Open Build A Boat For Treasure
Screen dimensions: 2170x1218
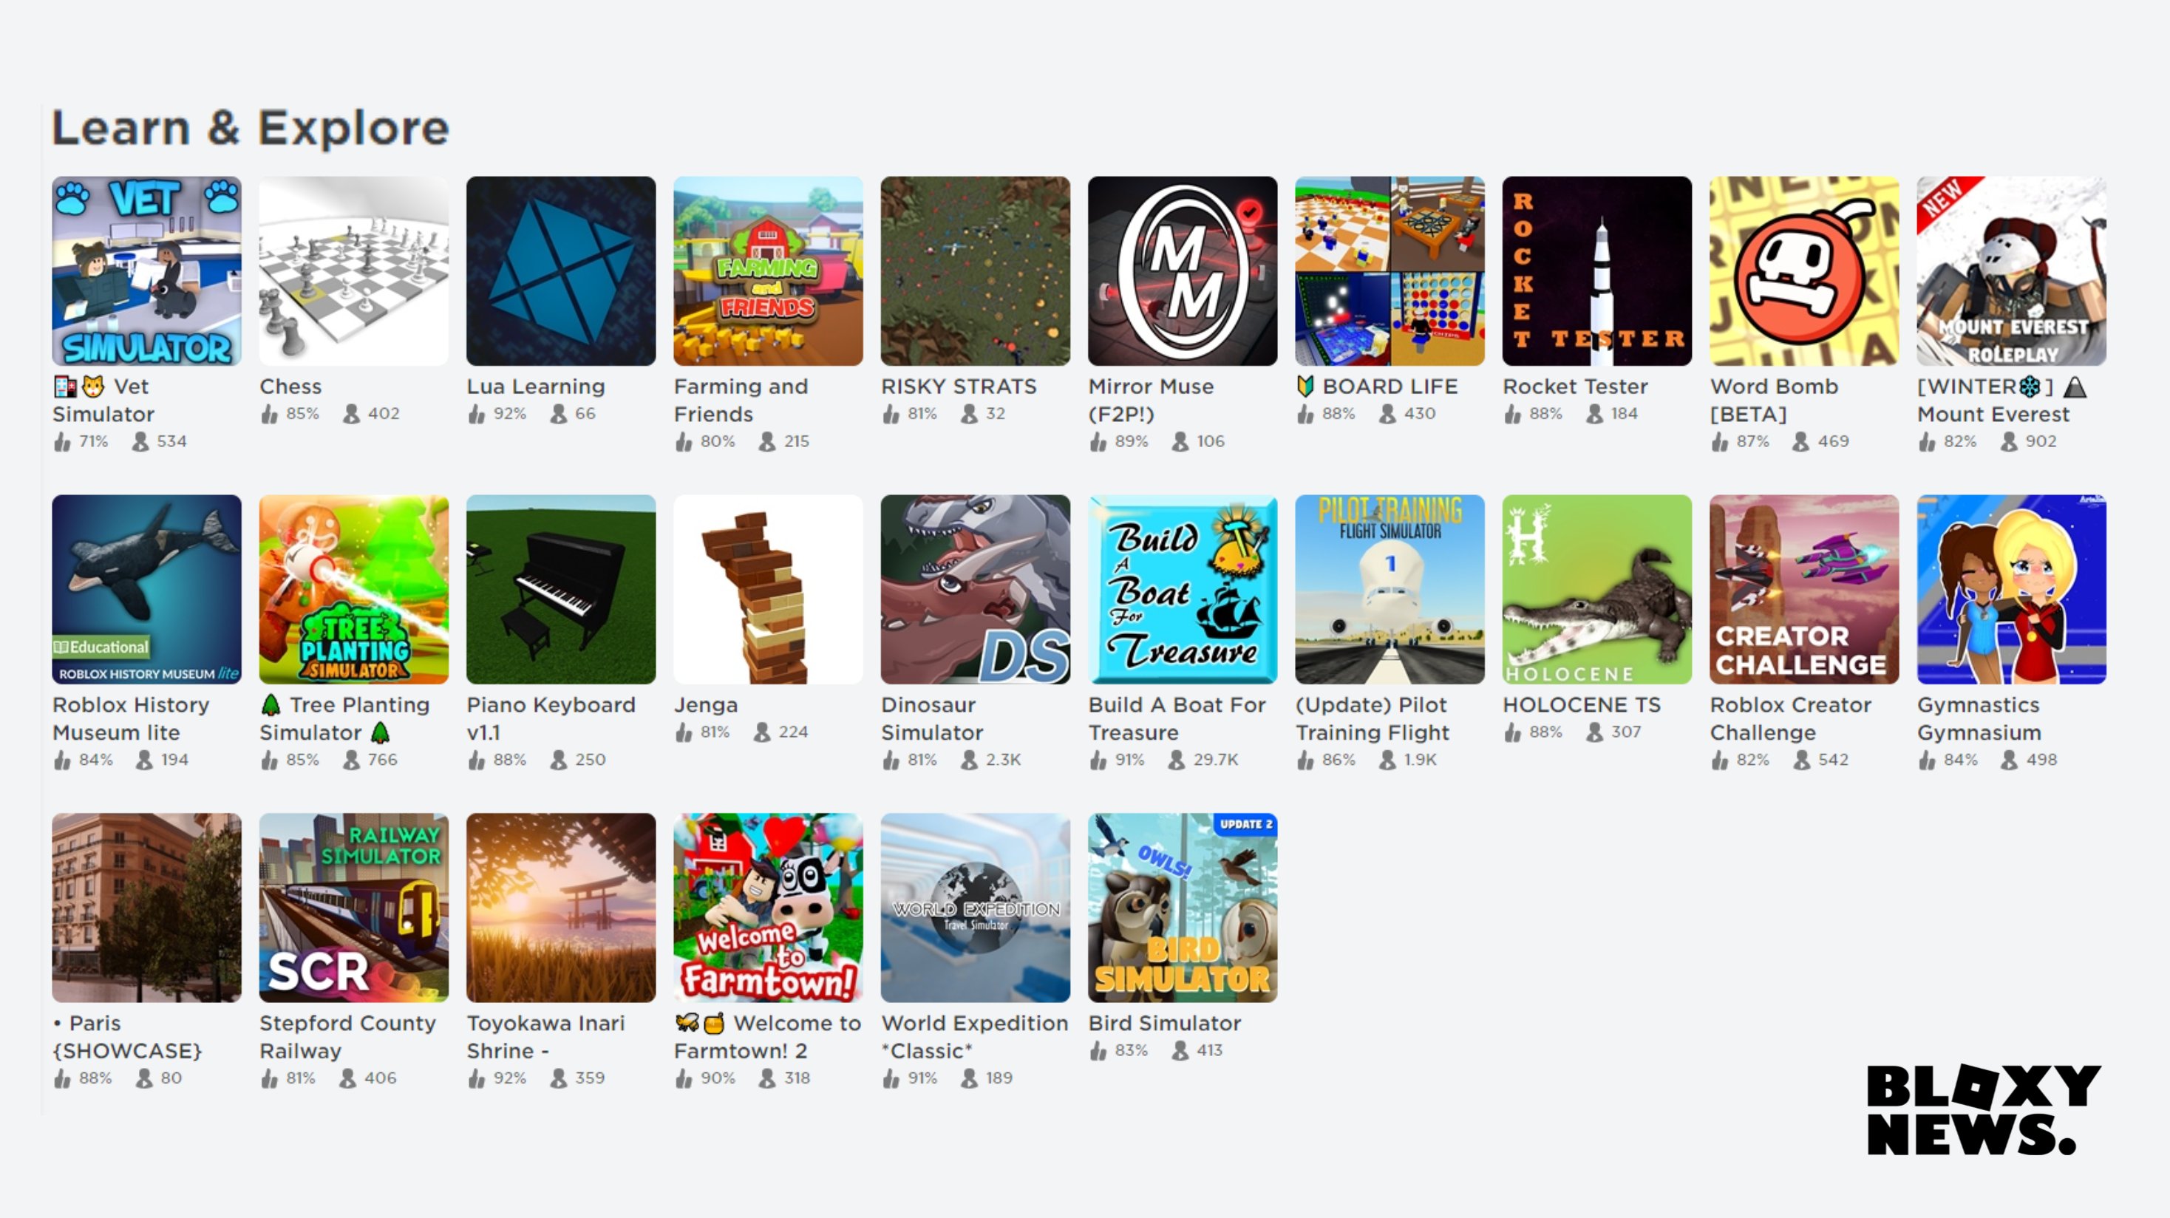click(x=1183, y=589)
